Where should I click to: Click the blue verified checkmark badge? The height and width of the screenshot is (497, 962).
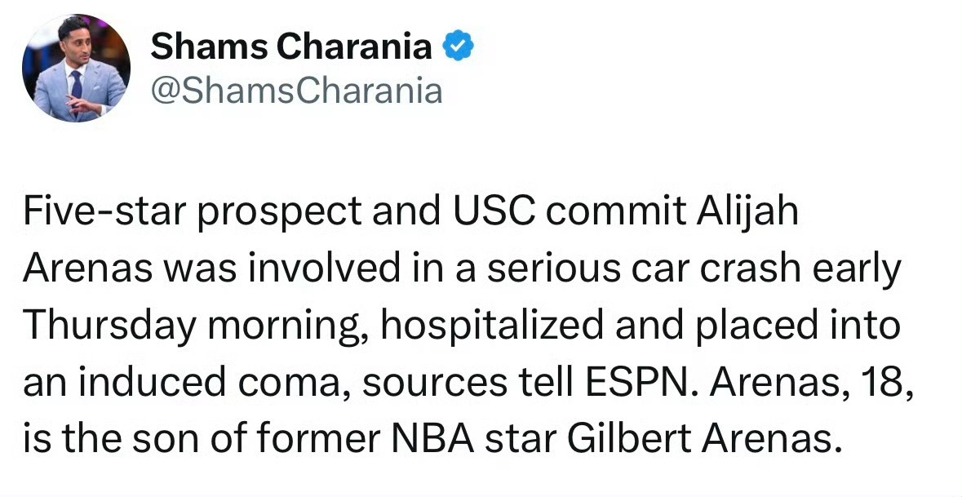(x=458, y=48)
